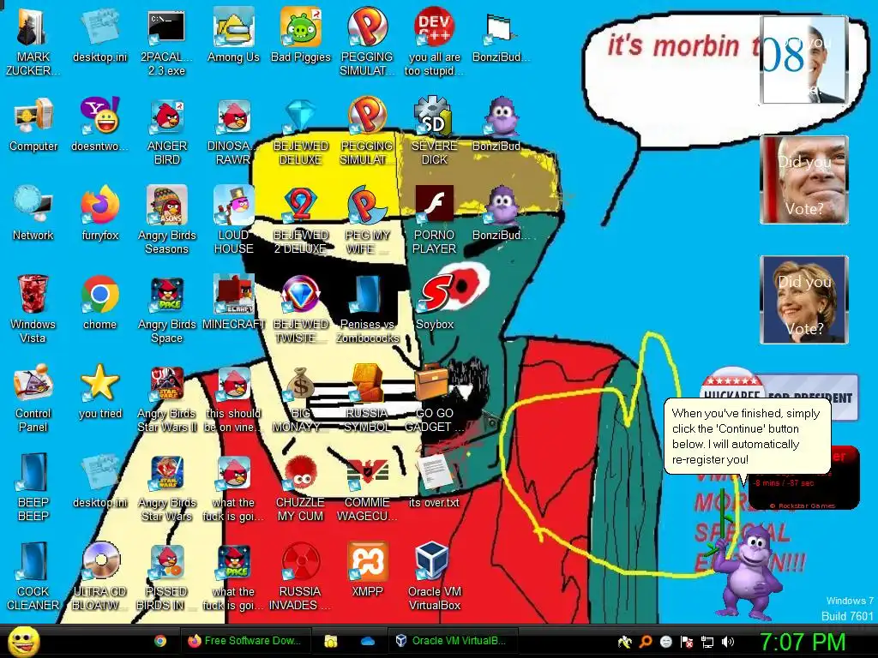Open the Network desktop icon
The width and height of the screenshot is (878, 658).
point(33,213)
